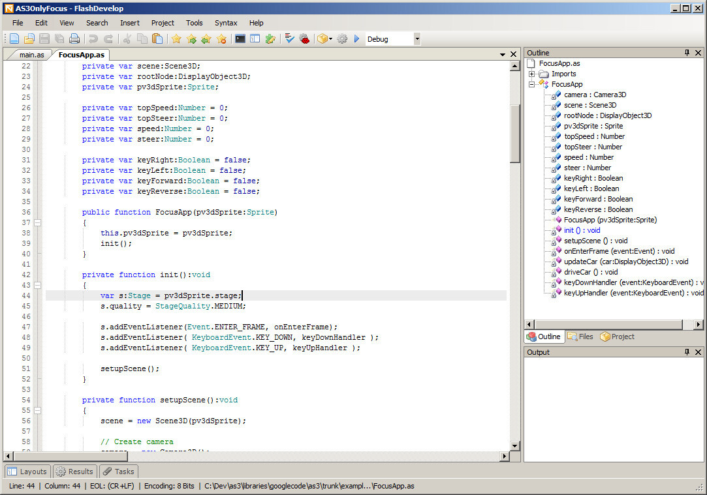Screen dimensions: 707x495
Task: Toggle the Output panel pin
Action: (687, 352)
